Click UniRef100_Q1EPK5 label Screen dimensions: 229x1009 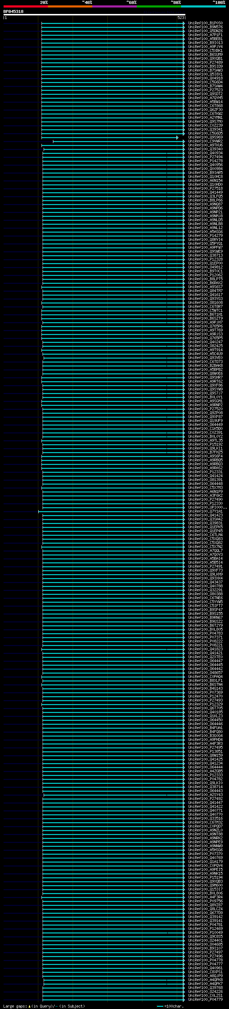click(x=205, y=527)
